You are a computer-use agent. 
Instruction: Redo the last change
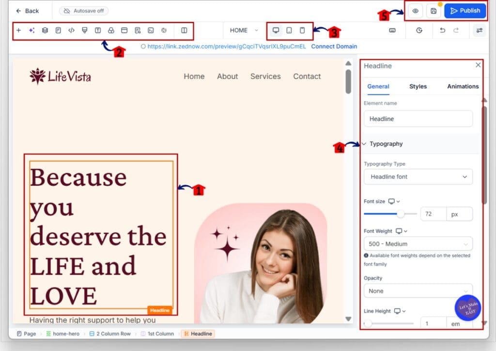pos(456,31)
